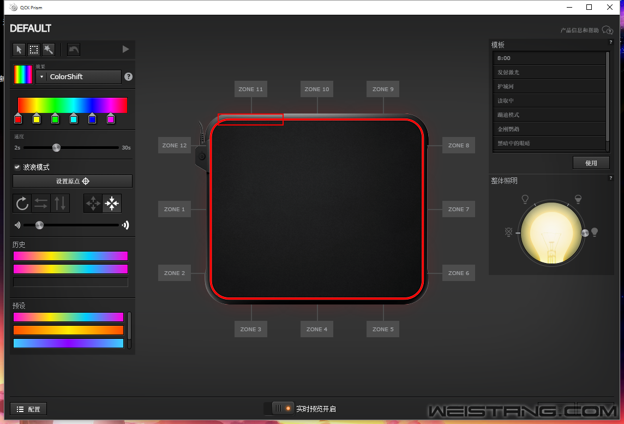Open the 模板 panel help icon
Image resolution: width=624 pixels, height=424 pixels.
(611, 42)
